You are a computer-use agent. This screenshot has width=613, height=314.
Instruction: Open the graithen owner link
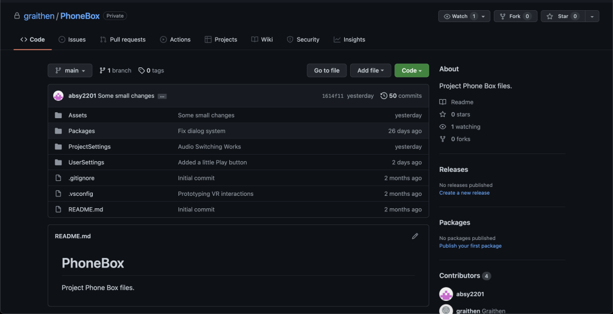[x=39, y=16]
